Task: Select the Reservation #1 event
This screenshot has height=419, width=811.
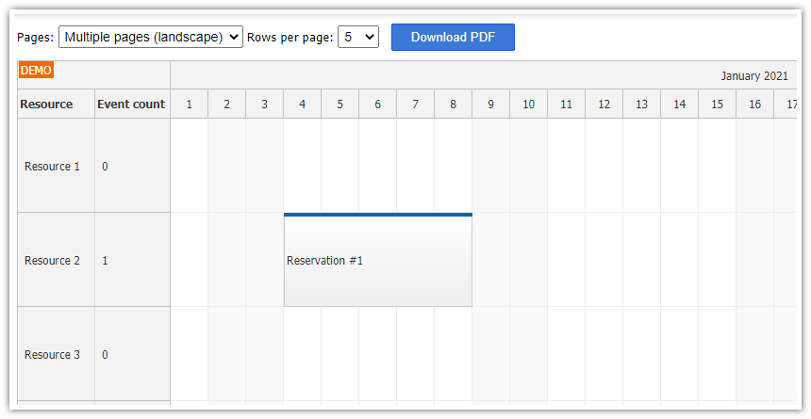Action: pos(377,261)
